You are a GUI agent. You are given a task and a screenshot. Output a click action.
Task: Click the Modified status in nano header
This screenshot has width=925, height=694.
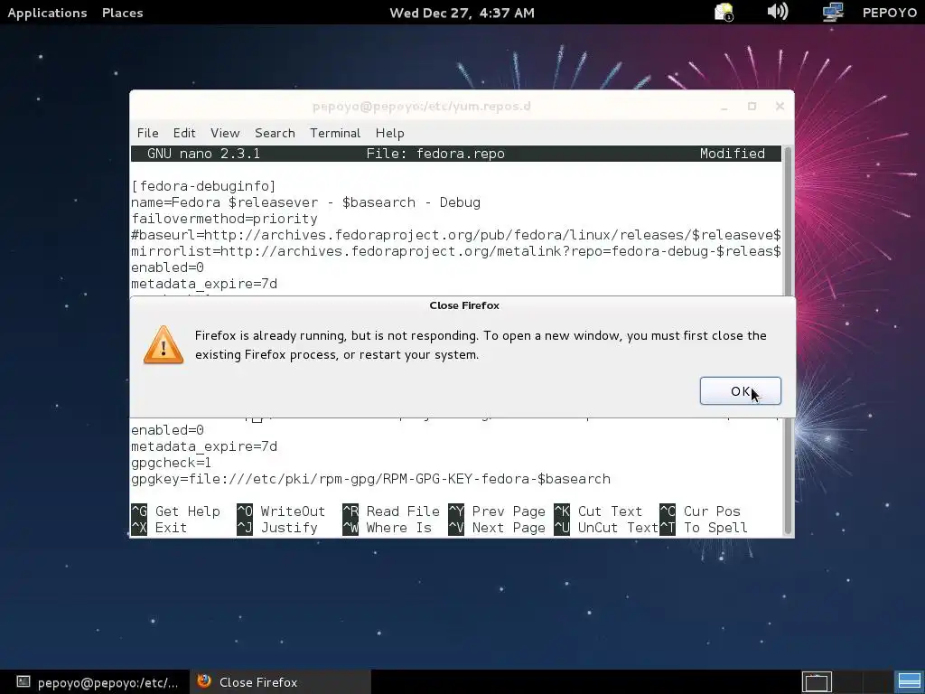(732, 154)
